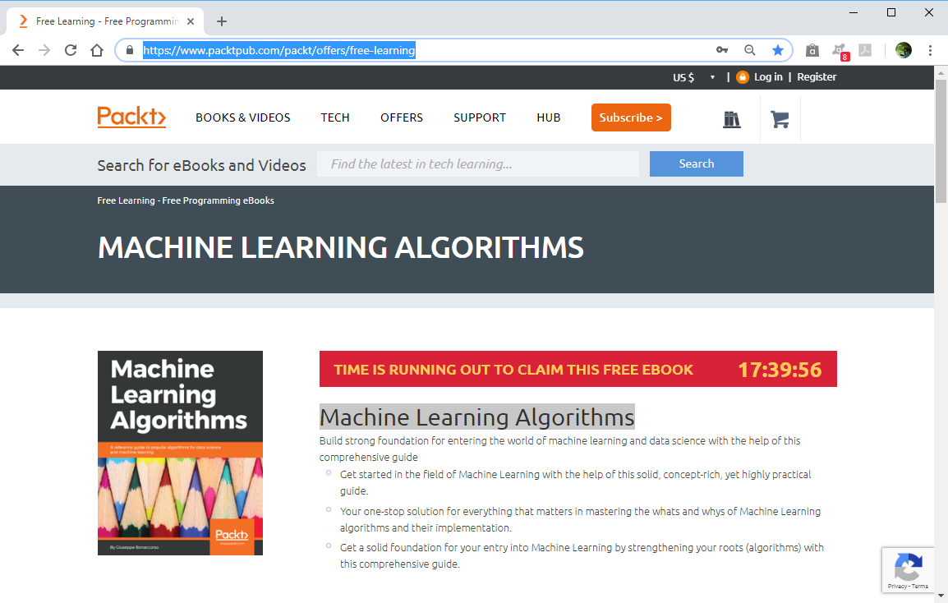Select the Free Learning browser tab
Image resolution: width=948 pixels, height=603 pixels.
tap(105, 21)
